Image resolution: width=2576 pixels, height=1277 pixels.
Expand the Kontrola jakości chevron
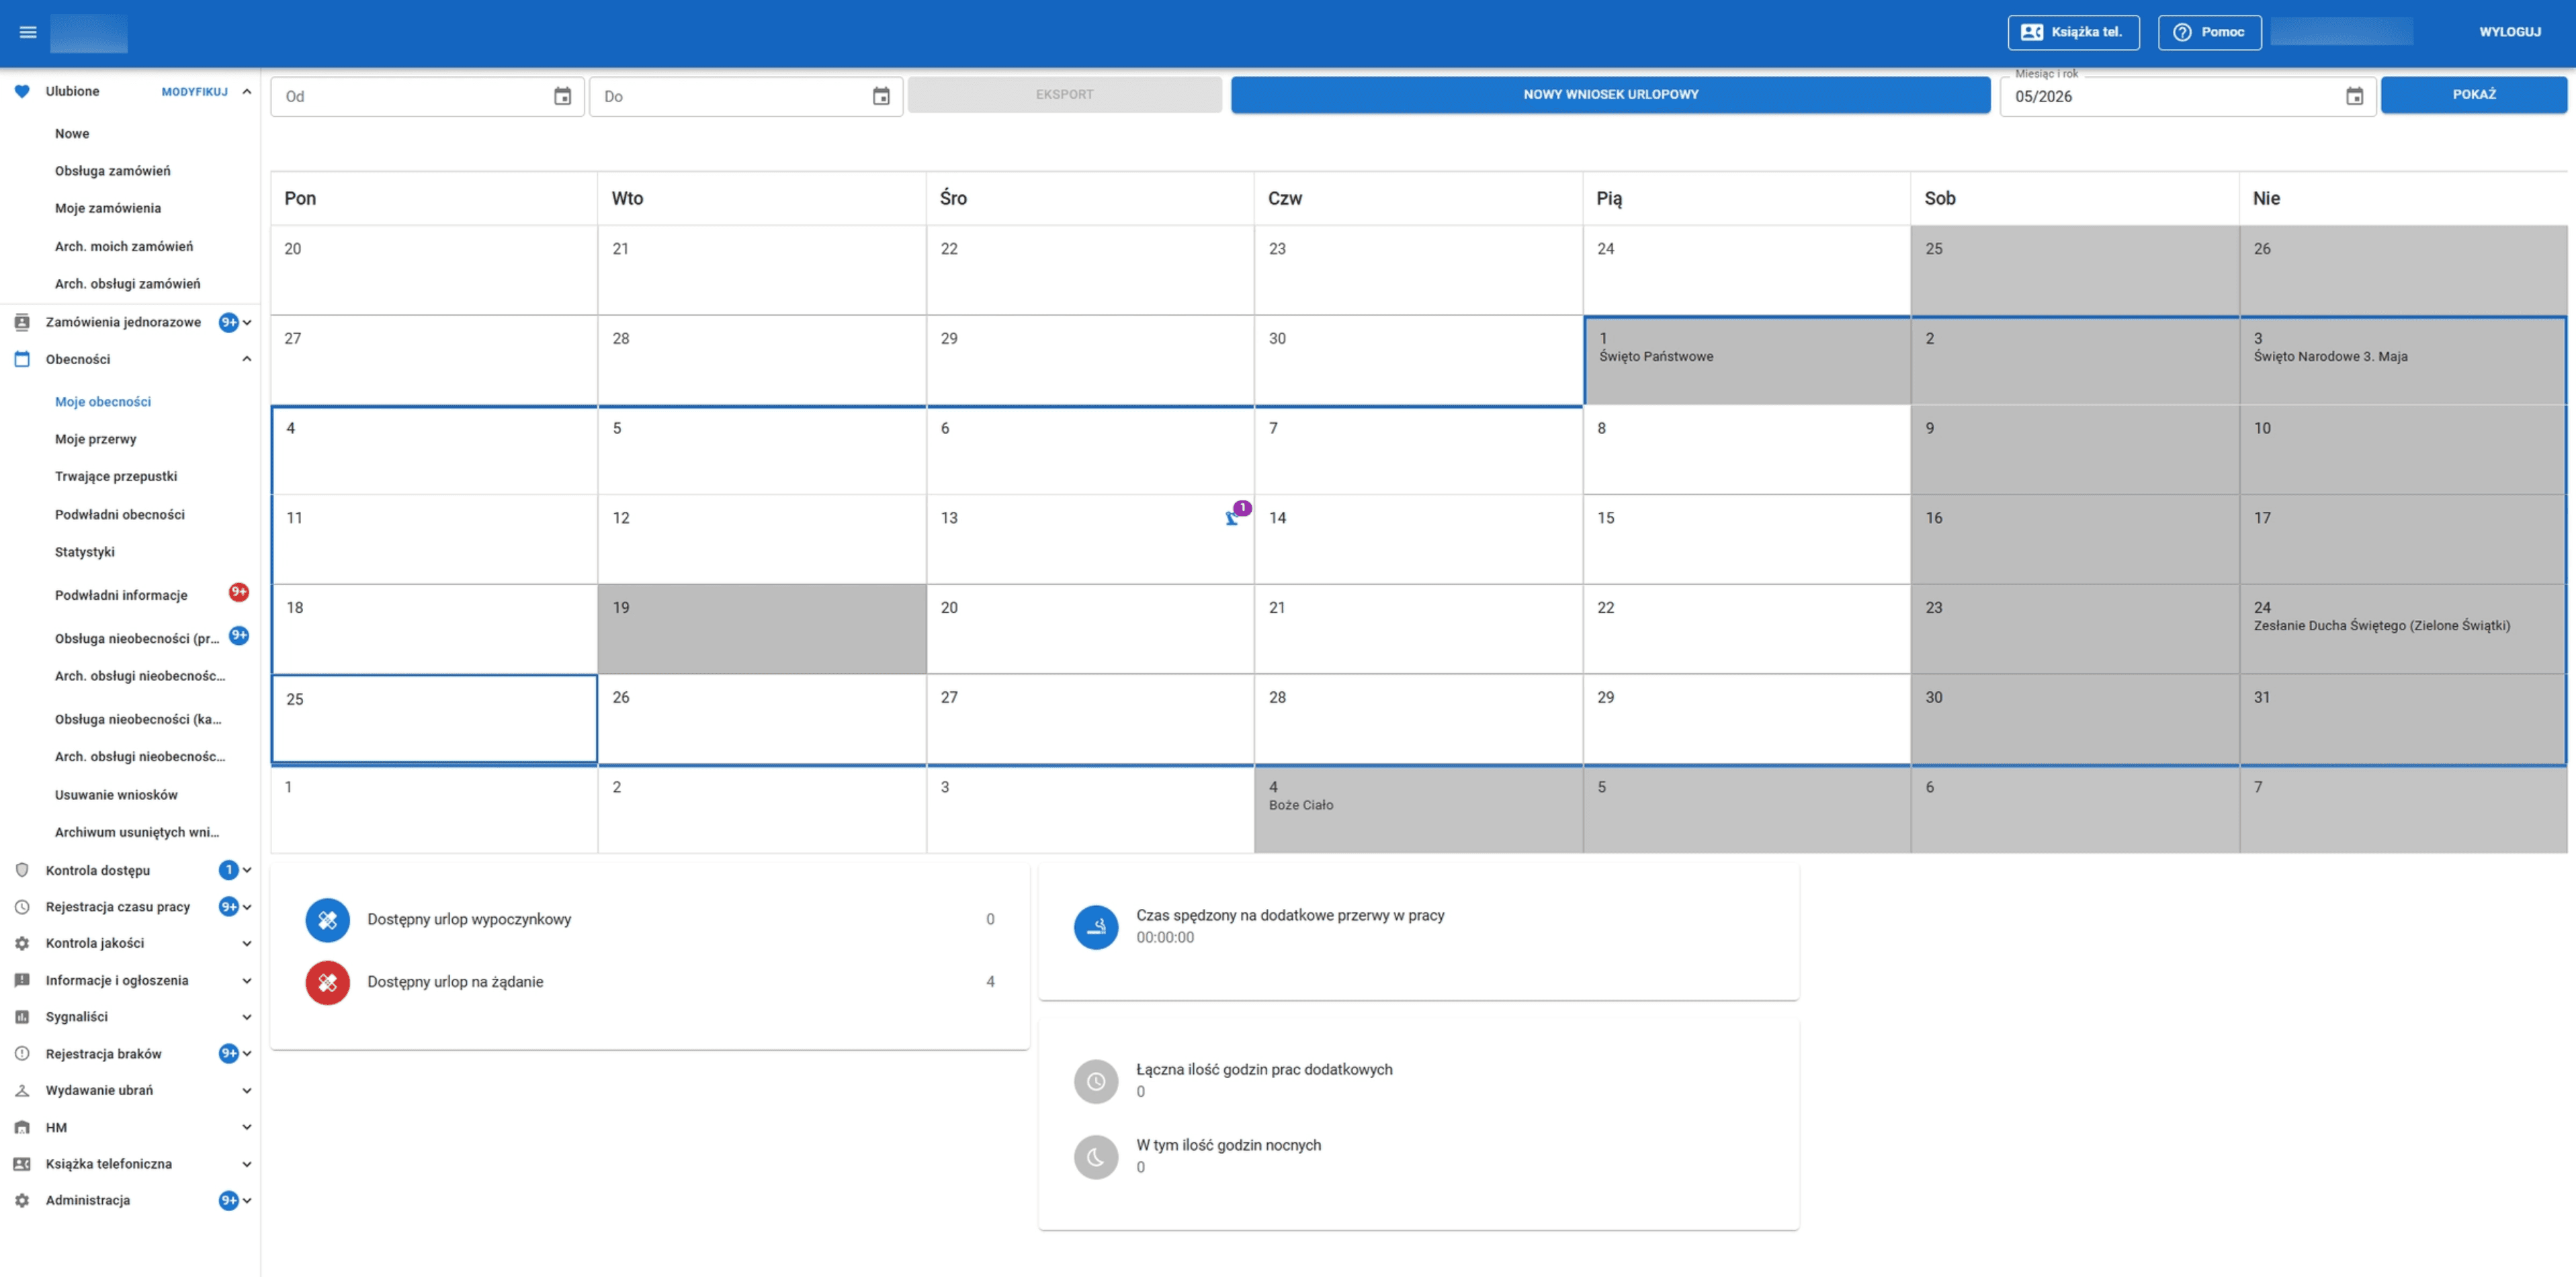click(x=247, y=943)
